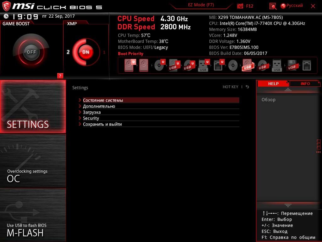Click the Русский language button

coord(294,6)
